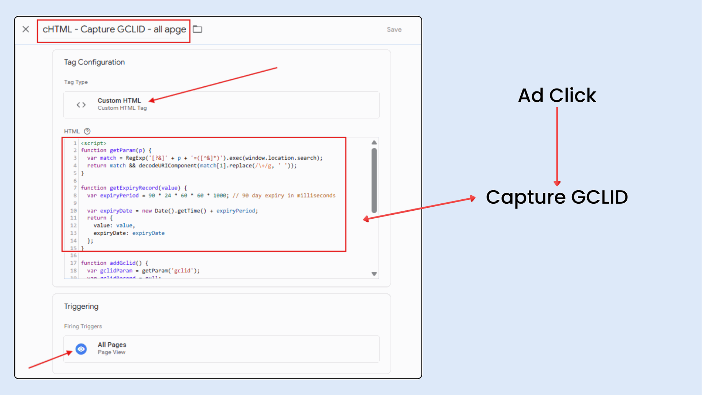702x395 pixels.
Task: Click the Capture GCLID annotation text
Action: 556,197
